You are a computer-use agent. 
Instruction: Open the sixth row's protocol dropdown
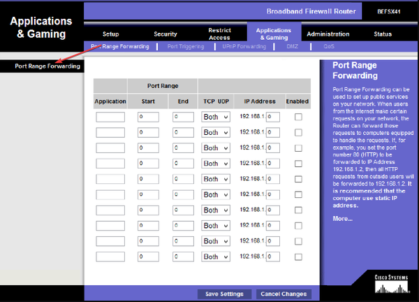click(x=216, y=194)
